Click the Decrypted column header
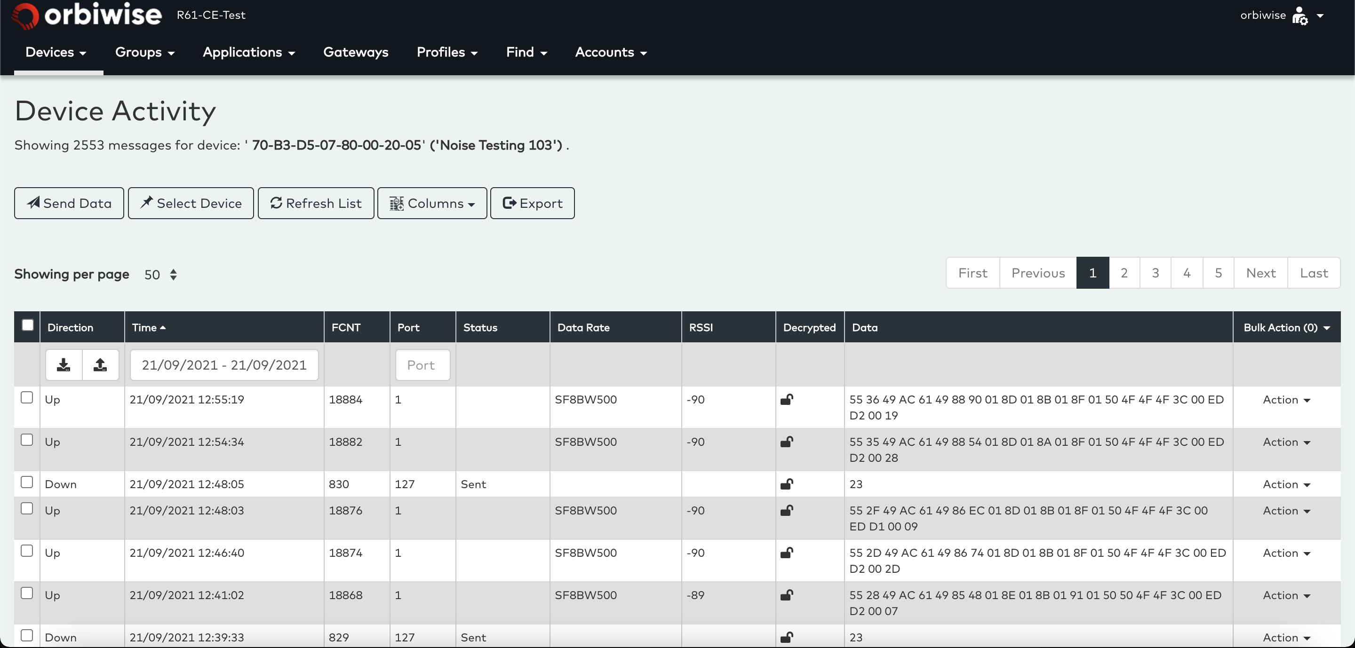1355x648 pixels. 809,327
